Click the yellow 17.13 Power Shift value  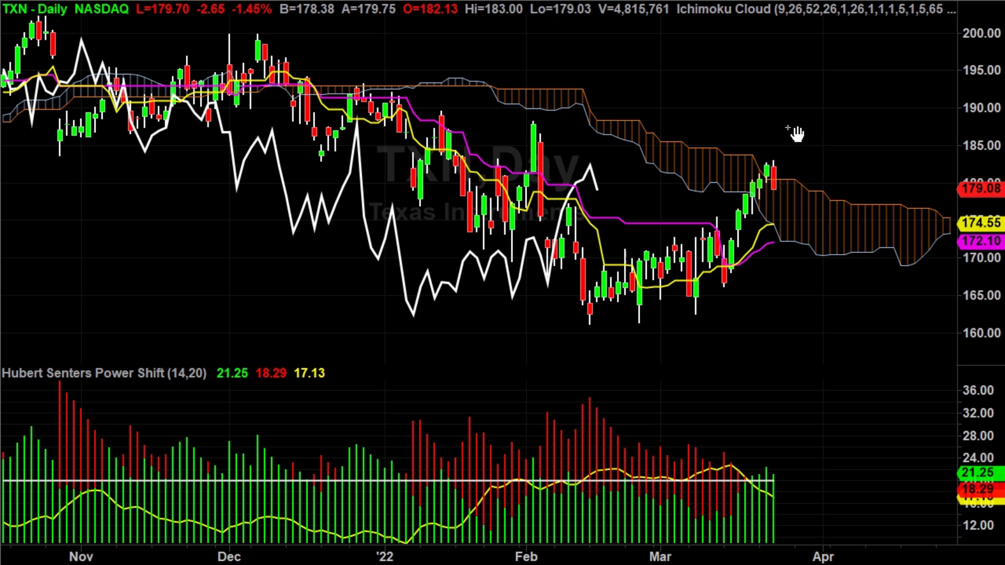[309, 373]
